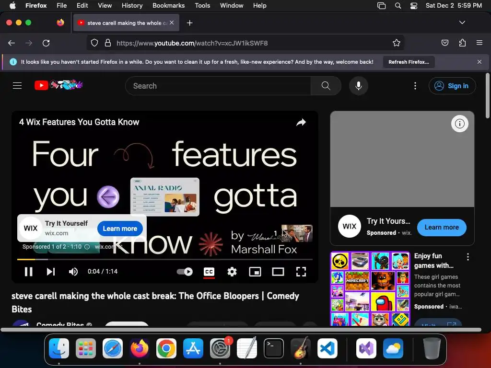Open the Tools menu
Screen dimensions: 491x368
202,6
